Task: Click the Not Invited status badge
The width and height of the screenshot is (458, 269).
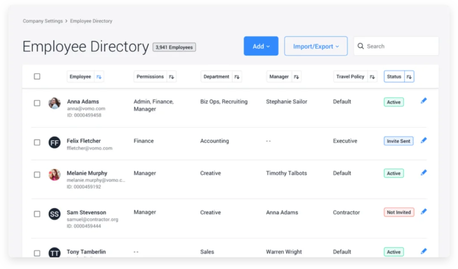Action: pos(399,212)
